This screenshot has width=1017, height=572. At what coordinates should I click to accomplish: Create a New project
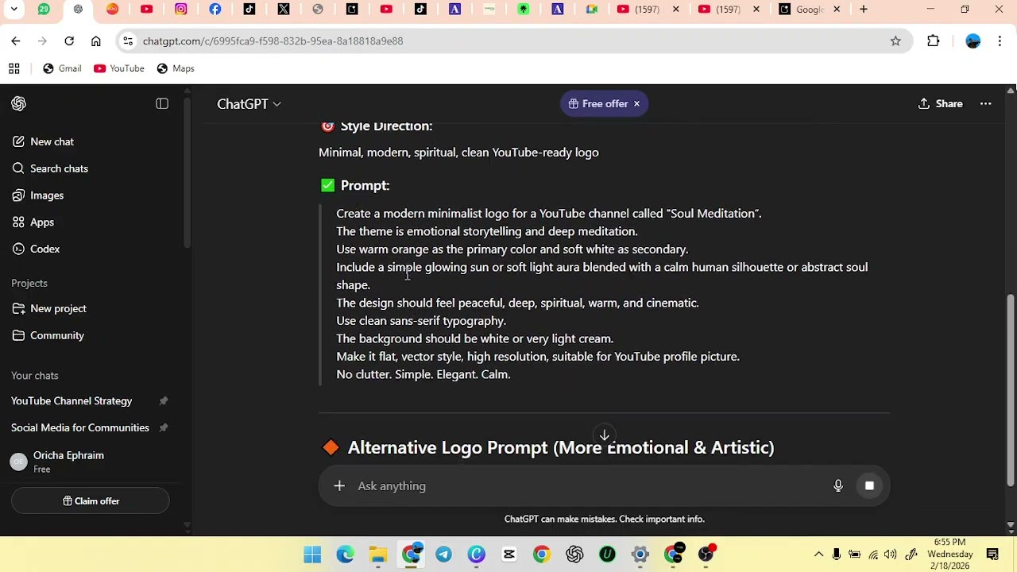click(48, 308)
